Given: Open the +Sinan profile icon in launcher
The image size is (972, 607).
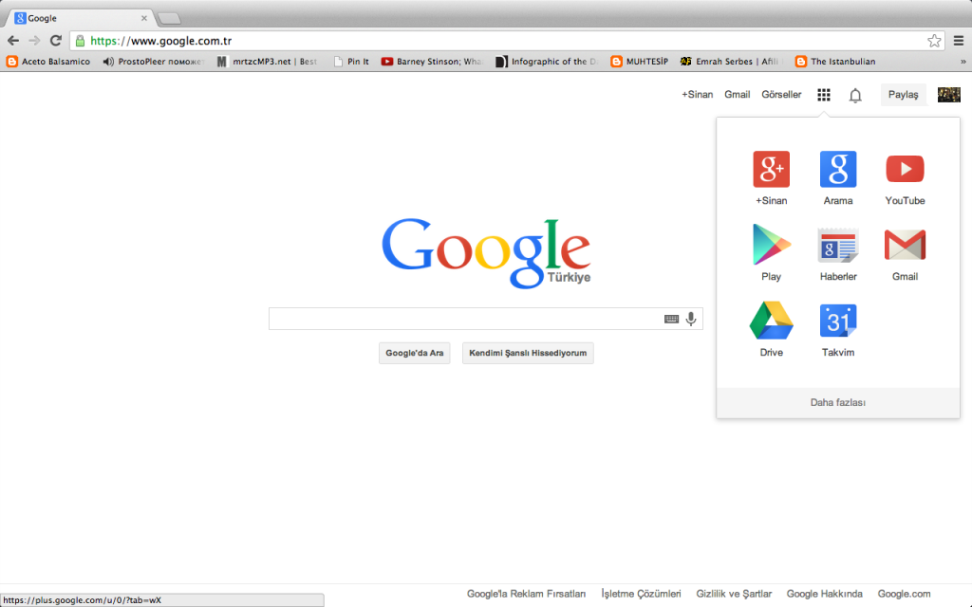Looking at the screenshot, I should pos(771,170).
